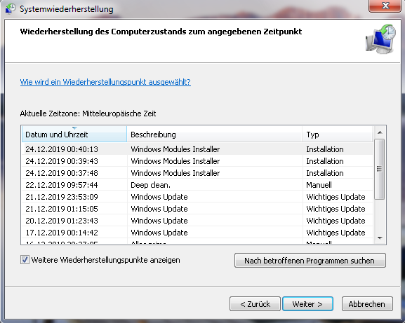Select restore point 21.12.2019 23:53:09
Screen dimensions: 405x323
click(x=197, y=197)
